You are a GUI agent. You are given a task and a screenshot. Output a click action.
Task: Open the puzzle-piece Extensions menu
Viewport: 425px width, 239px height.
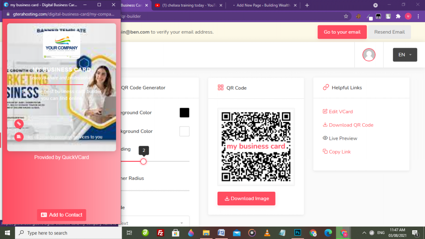(x=398, y=16)
